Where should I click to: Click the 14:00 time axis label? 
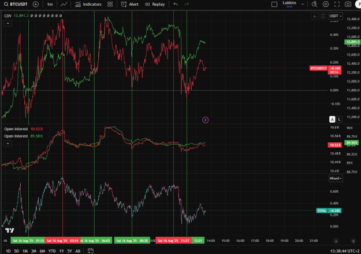211,241
